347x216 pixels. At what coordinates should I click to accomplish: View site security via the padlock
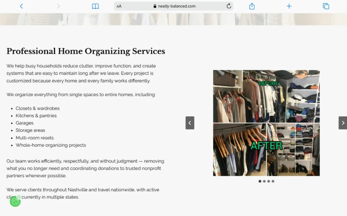click(155, 6)
